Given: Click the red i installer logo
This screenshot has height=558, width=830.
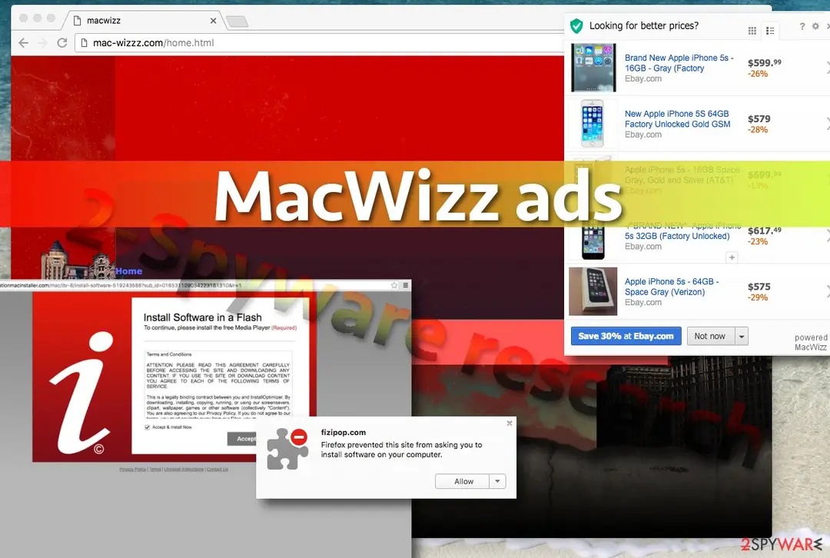Looking at the screenshot, I should pos(81,393).
